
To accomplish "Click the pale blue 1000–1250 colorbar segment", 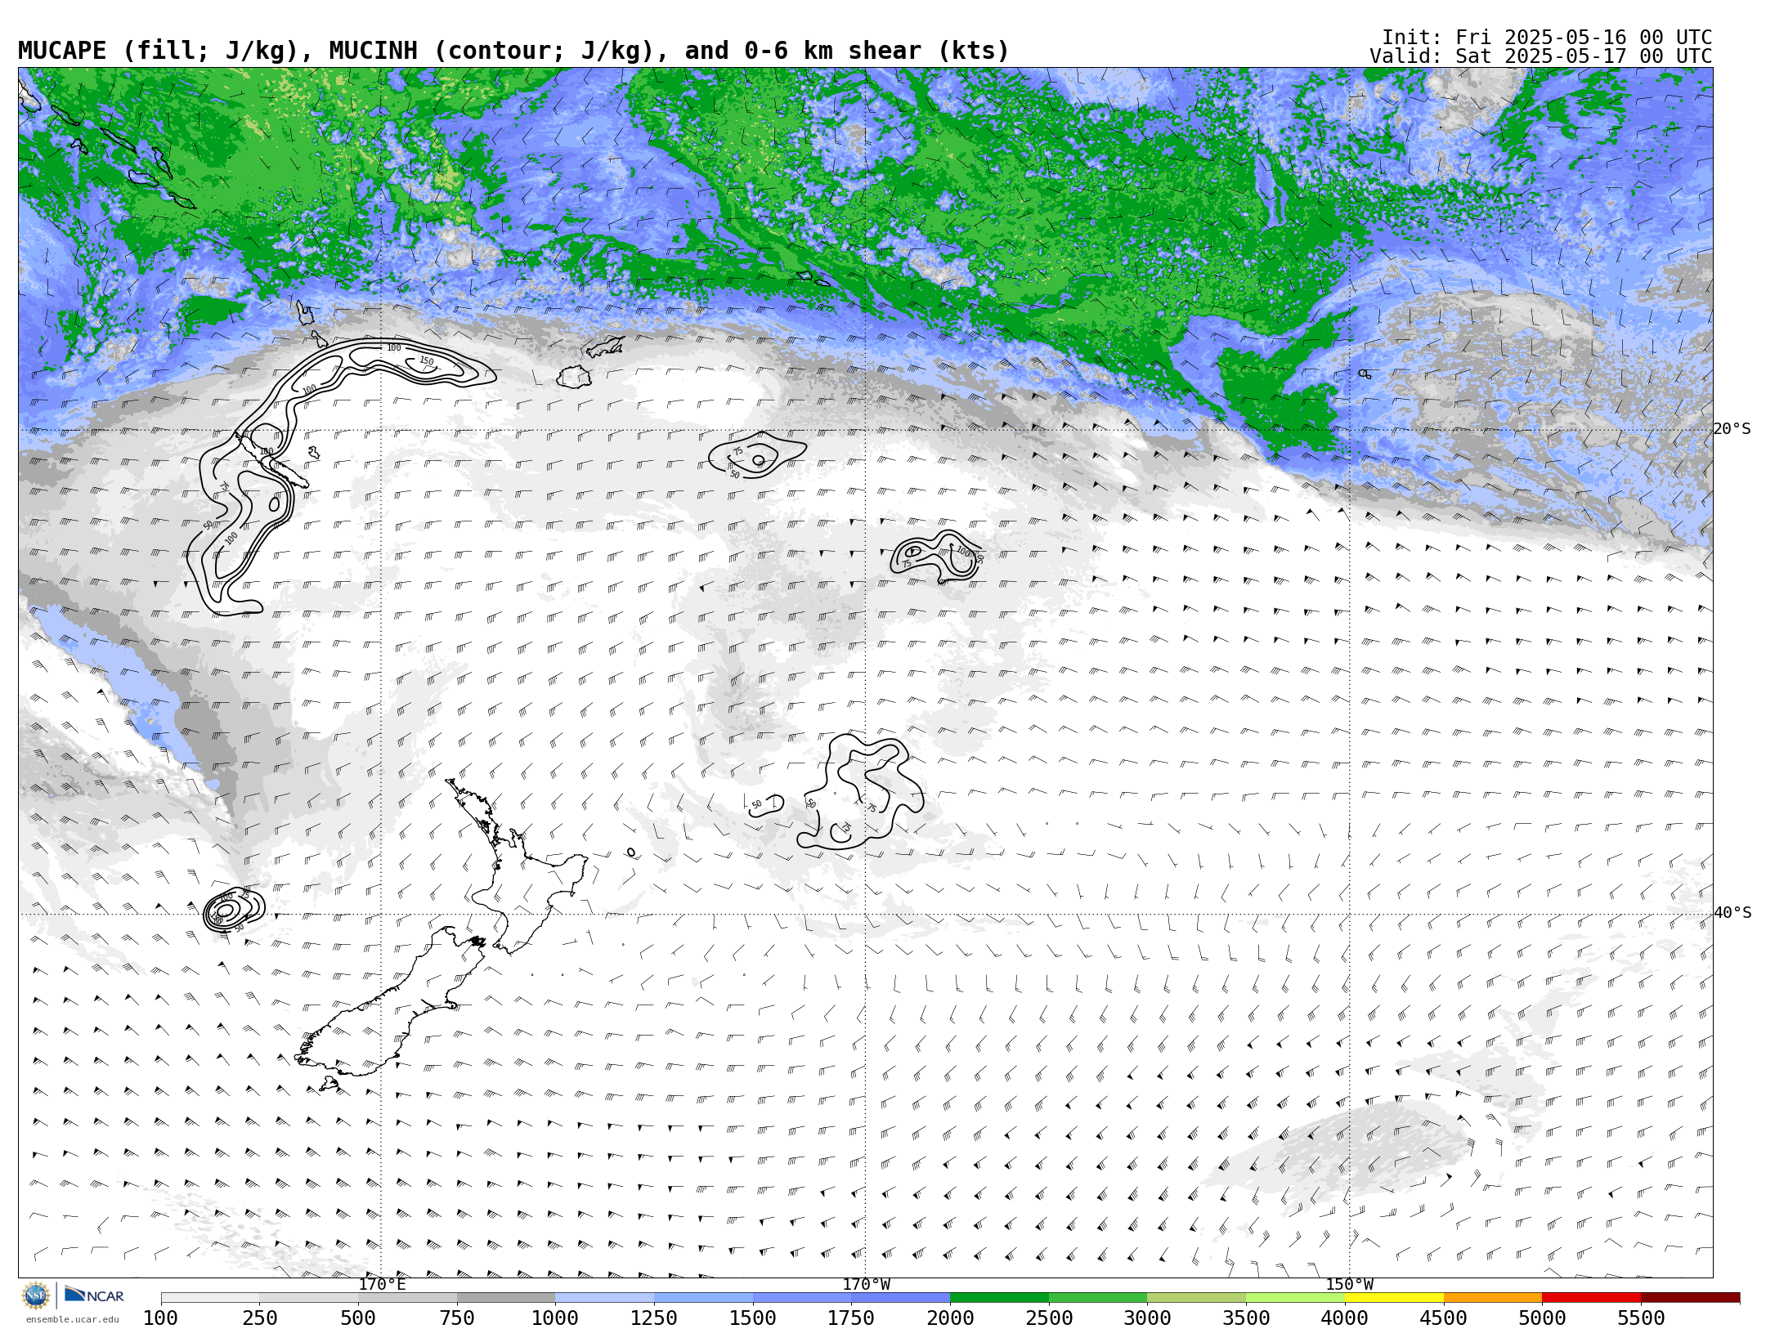I will click(604, 1297).
